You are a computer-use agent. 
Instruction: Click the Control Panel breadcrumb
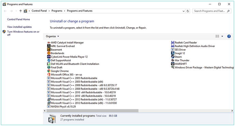(x=39, y=11)
